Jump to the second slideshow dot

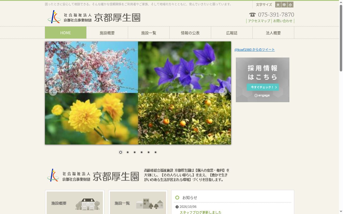tap(128, 152)
